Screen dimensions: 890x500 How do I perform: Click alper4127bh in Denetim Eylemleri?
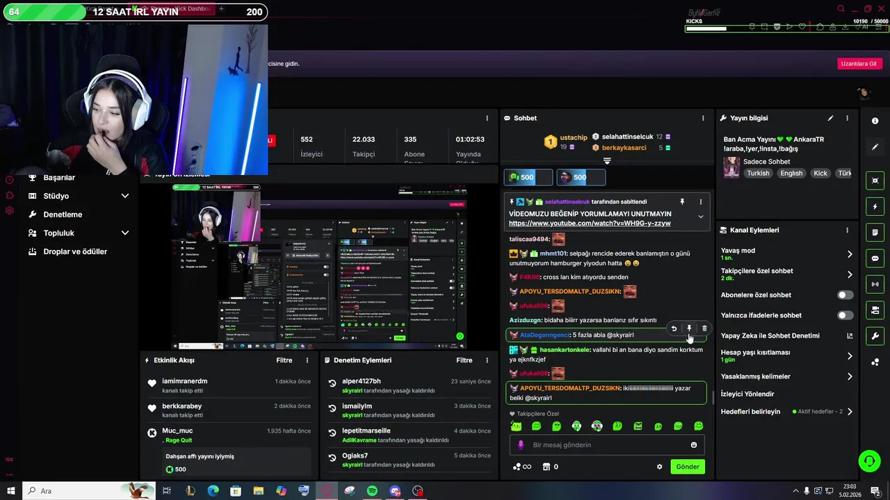click(362, 381)
